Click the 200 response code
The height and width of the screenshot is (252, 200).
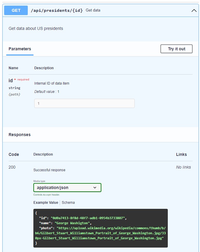point(12,167)
